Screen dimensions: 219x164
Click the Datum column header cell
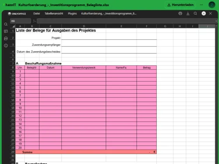50,68
